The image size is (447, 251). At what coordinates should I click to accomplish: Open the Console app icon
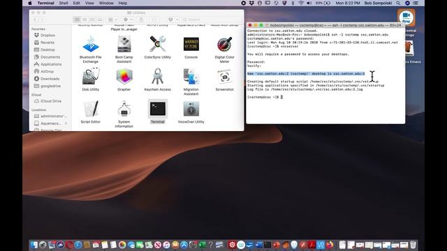(x=191, y=45)
